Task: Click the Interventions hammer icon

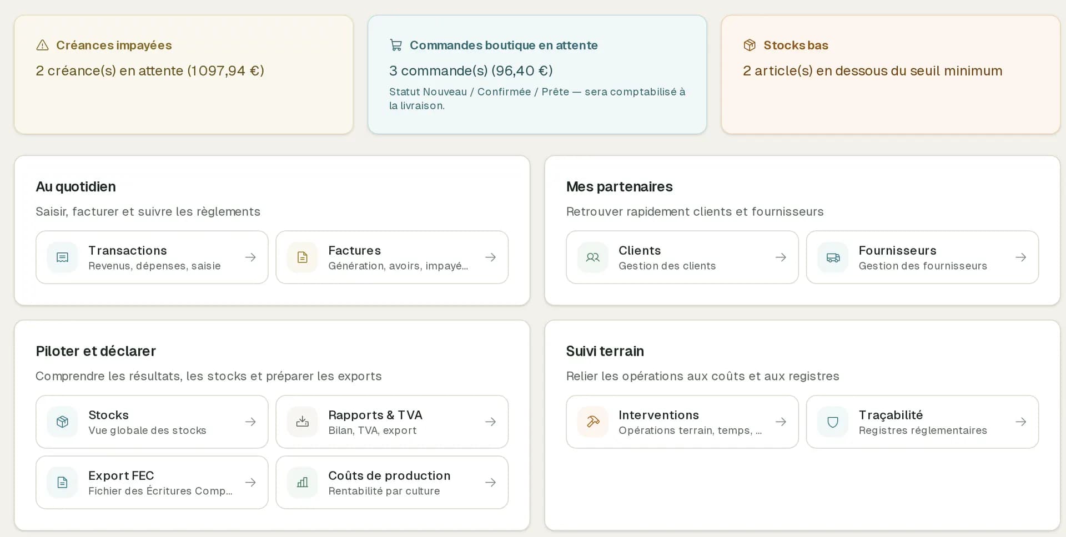Action: coord(593,422)
